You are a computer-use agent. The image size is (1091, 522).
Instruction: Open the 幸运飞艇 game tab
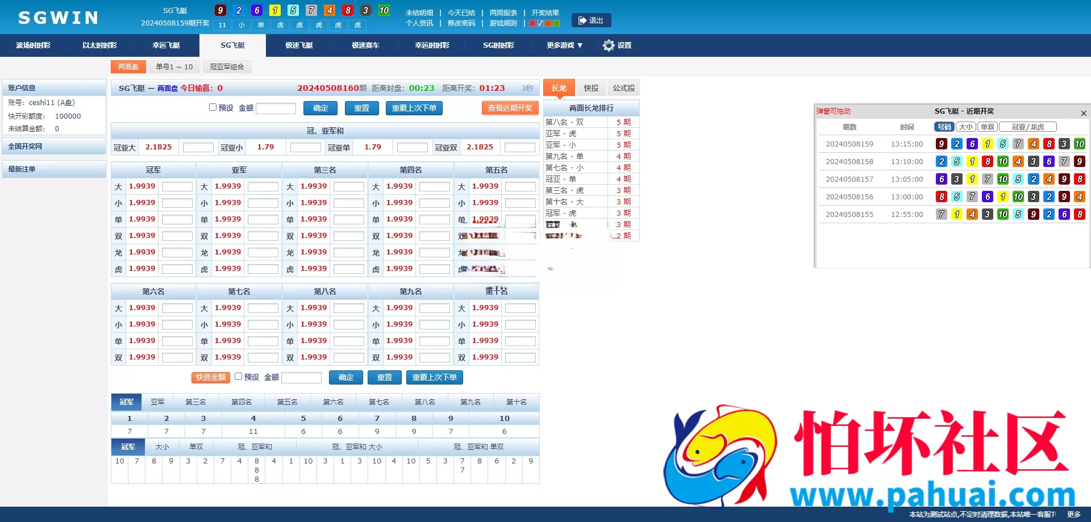point(166,45)
